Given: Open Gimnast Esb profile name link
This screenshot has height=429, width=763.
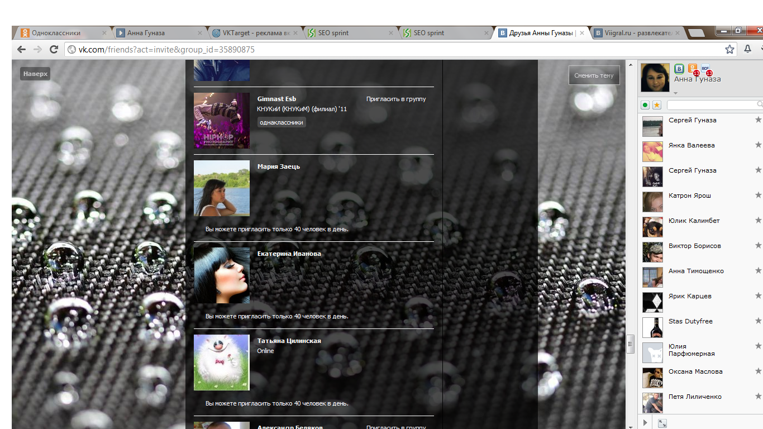Looking at the screenshot, I should 276,99.
